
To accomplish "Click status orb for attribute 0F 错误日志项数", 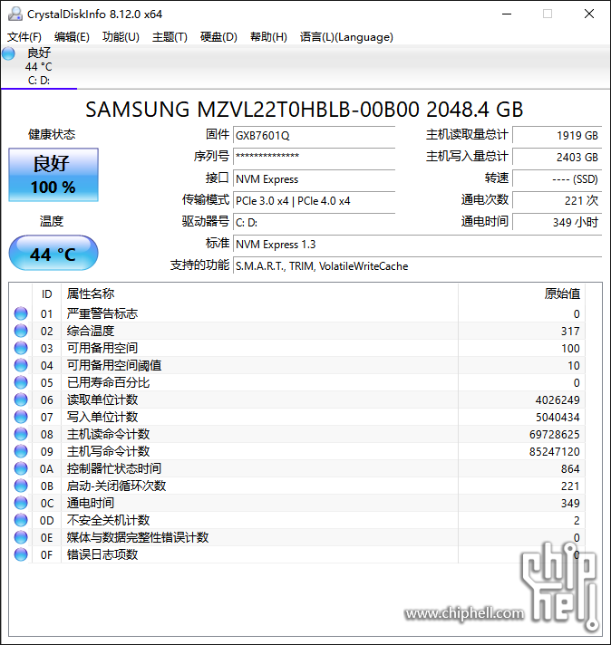I will [x=21, y=554].
